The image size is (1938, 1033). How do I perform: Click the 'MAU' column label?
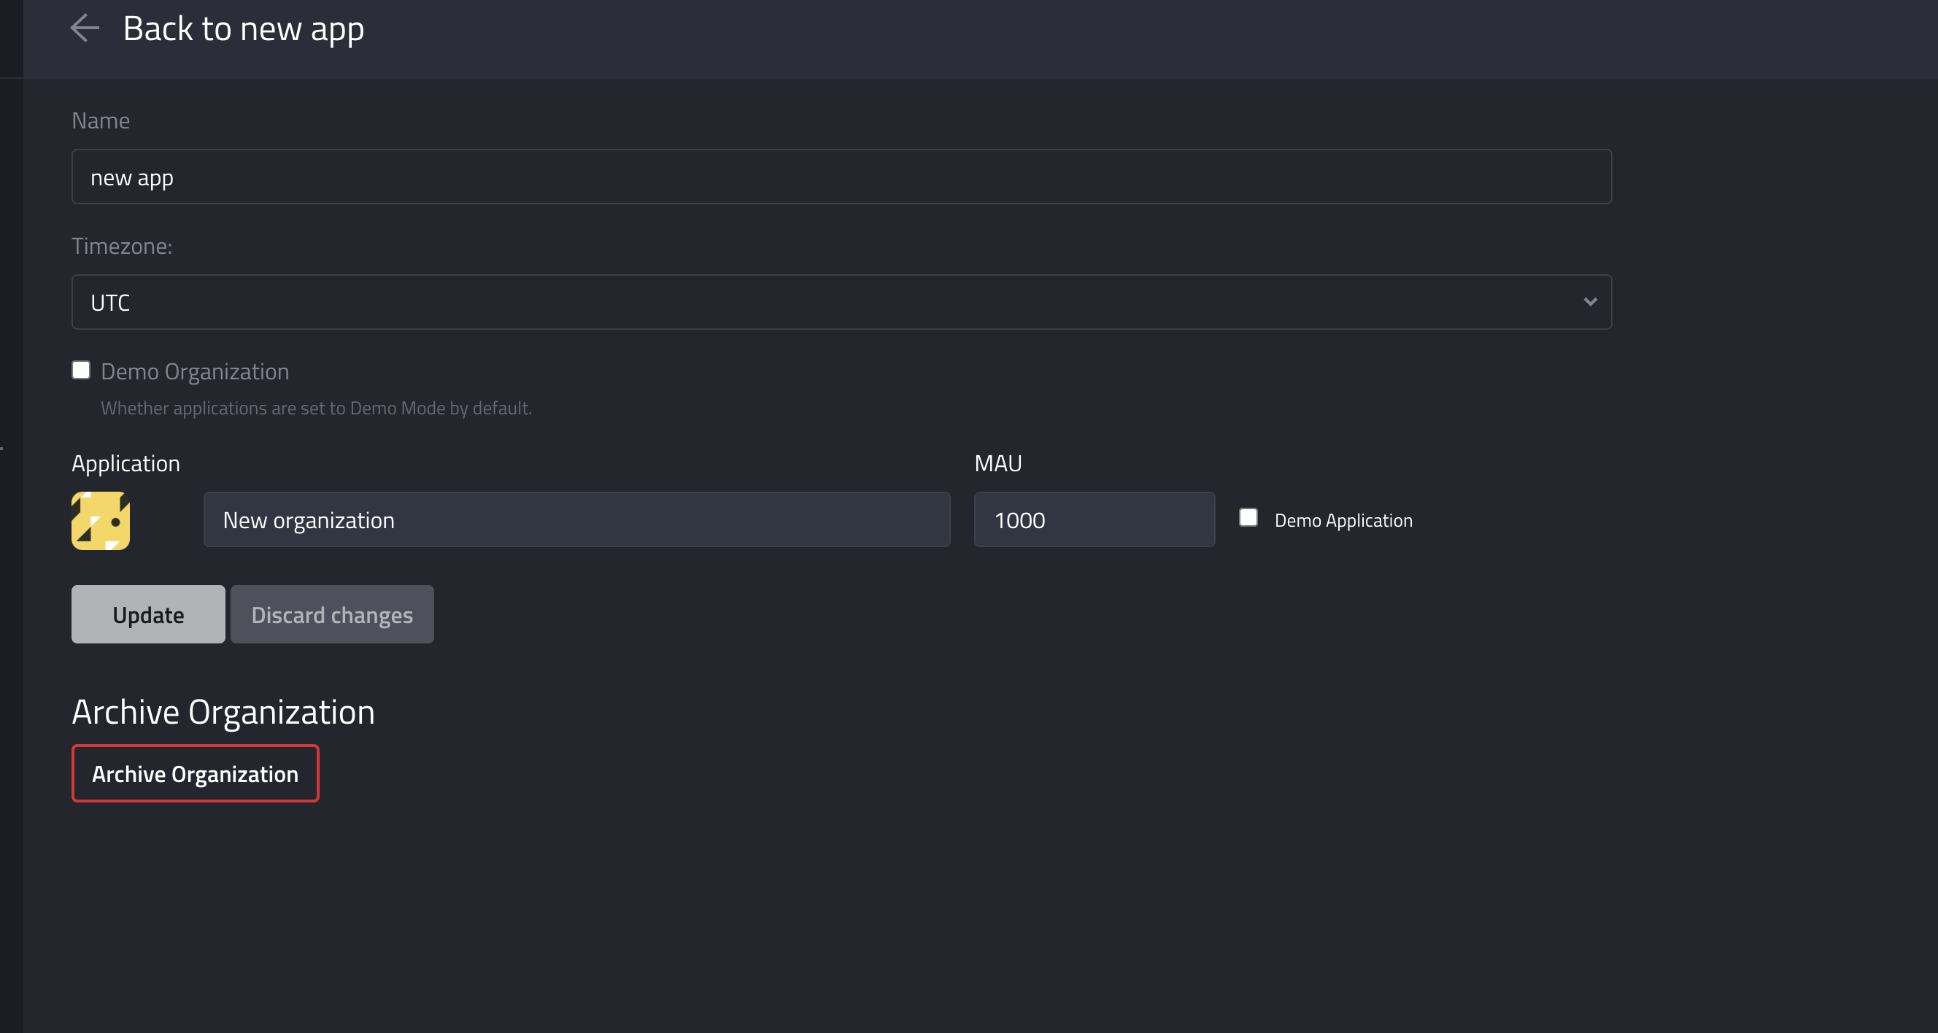tap(997, 463)
